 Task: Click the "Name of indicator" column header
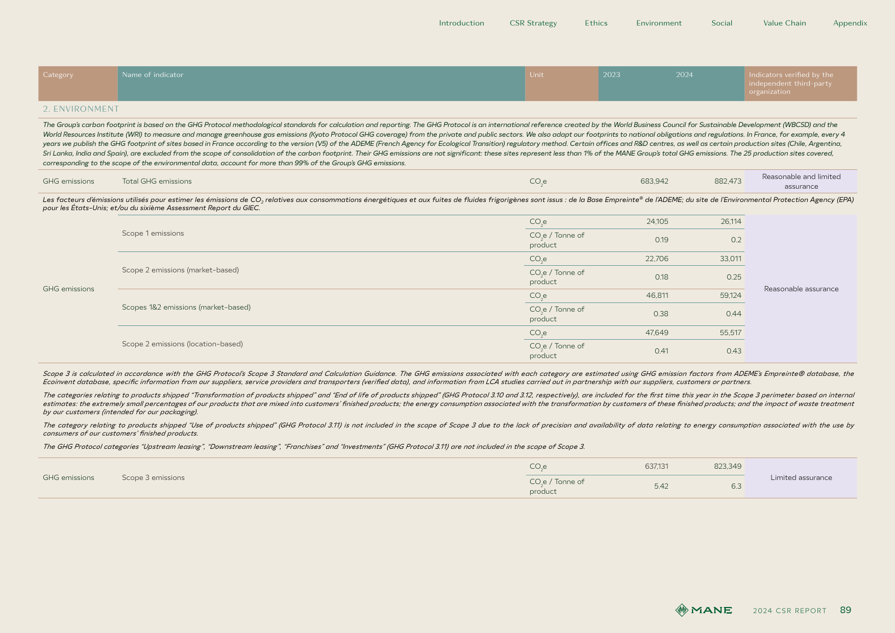pyautogui.click(x=321, y=84)
